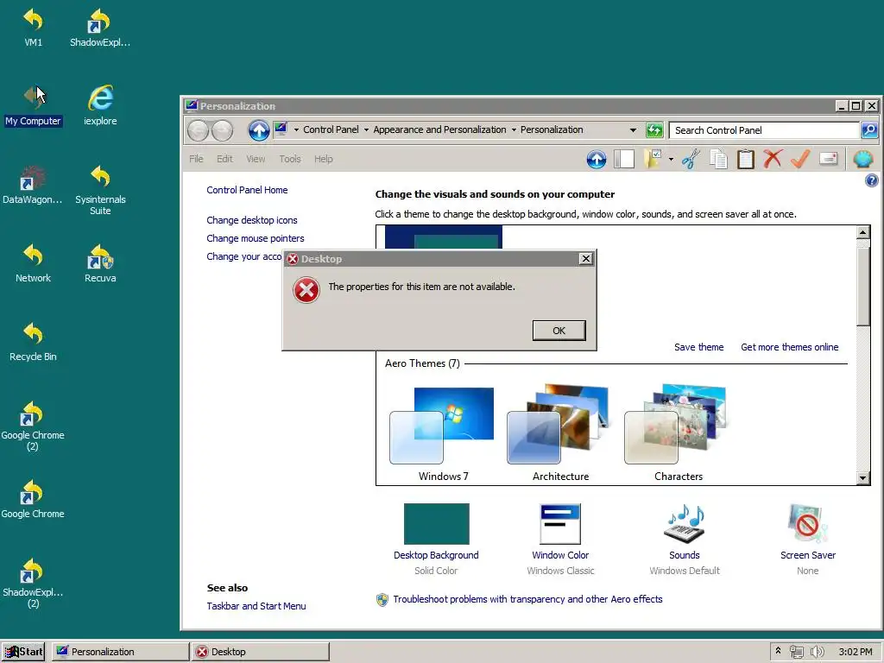Open the Tools menu
884x663 pixels.
tap(290, 159)
